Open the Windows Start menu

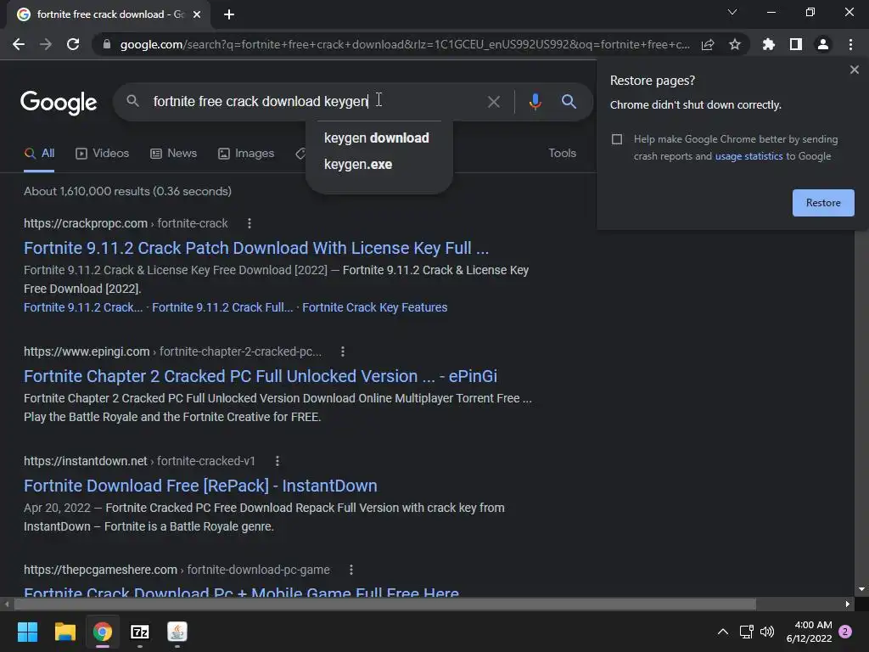(x=27, y=632)
